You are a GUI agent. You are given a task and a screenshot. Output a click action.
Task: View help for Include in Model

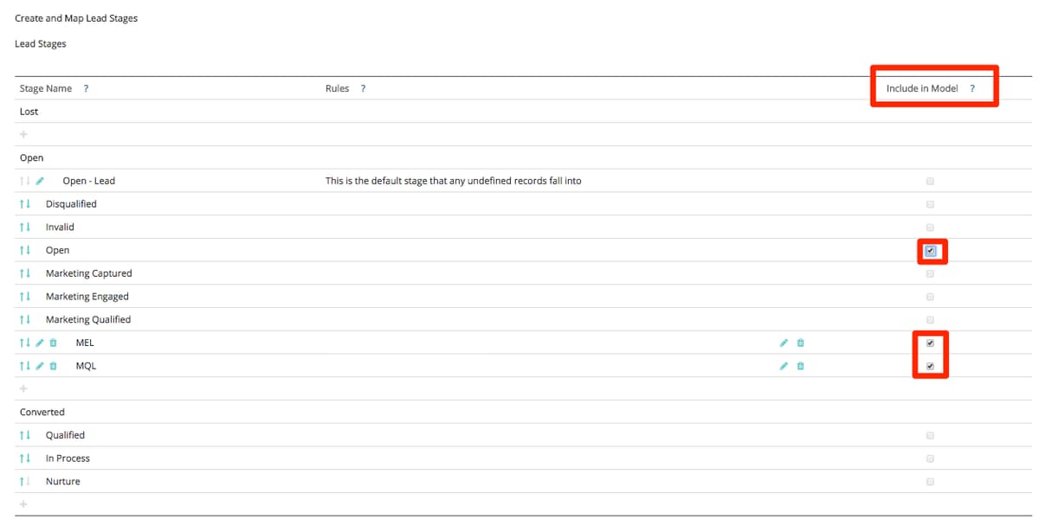click(x=971, y=87)
